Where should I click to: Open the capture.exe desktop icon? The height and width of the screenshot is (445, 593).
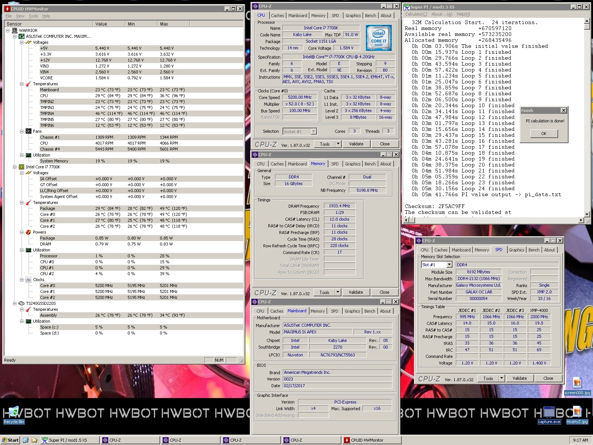point(549,415)
